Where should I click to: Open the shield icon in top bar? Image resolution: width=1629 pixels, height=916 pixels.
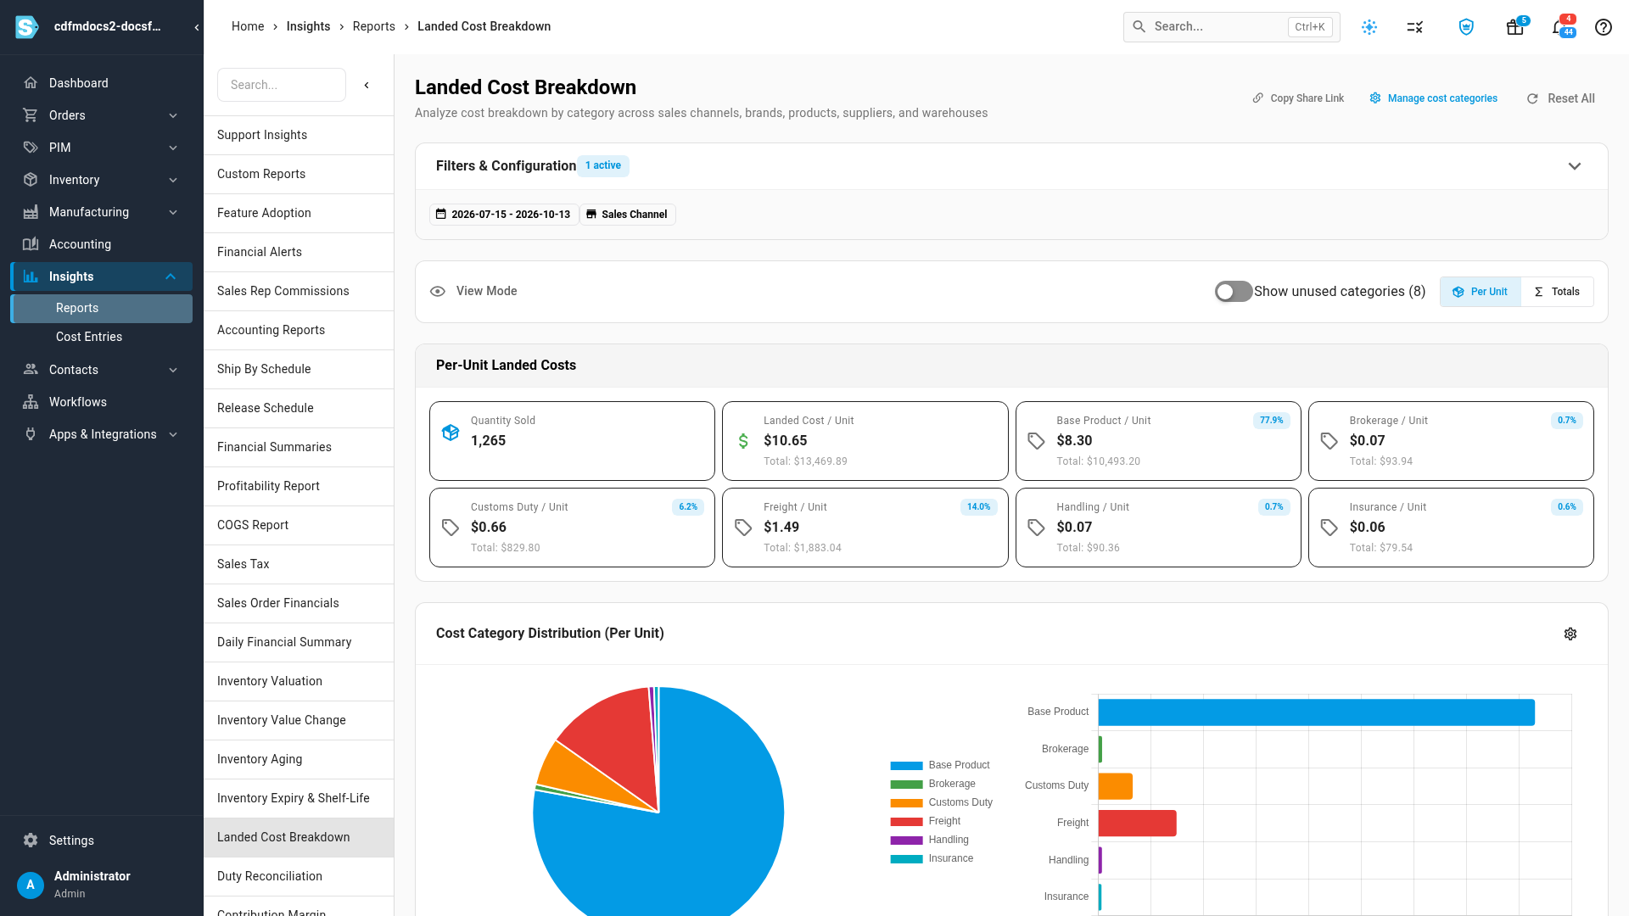point(1466,27)
